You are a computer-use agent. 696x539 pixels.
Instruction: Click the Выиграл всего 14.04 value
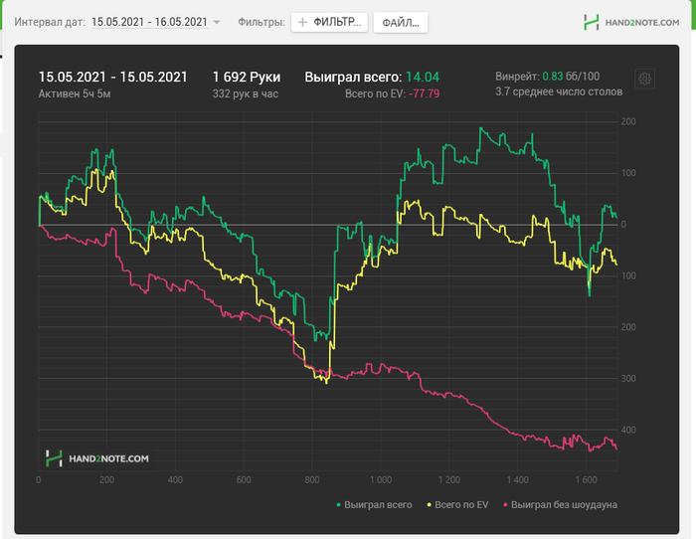tap(423, 78)
